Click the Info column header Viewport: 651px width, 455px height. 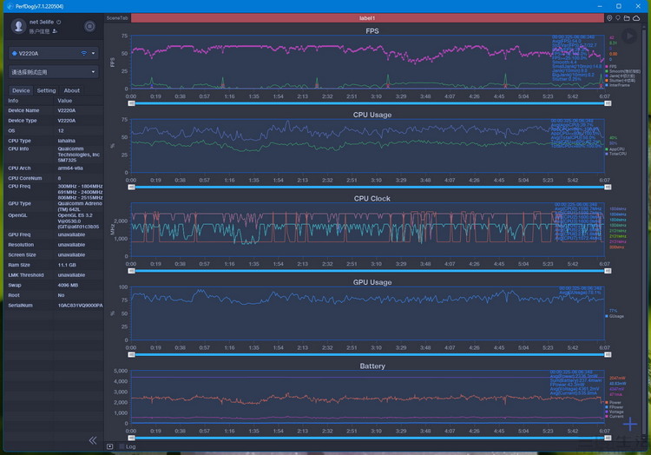13,101
